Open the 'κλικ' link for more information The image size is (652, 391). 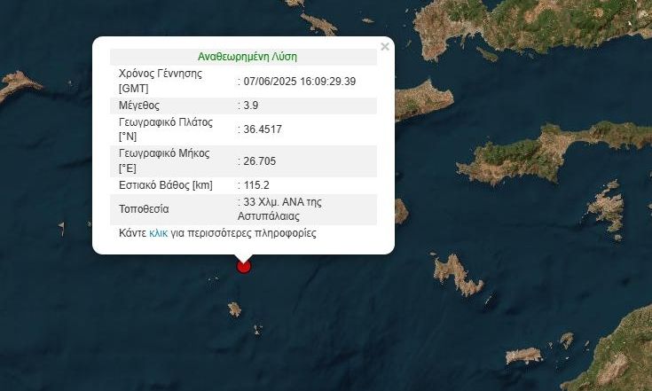point(159,234)
